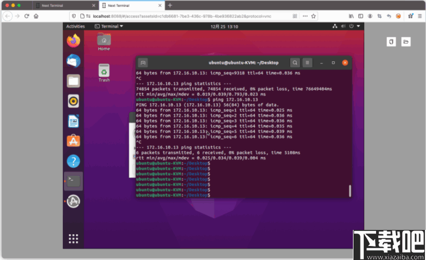The height and width of the screenshot is (260, 426).
Task: Close the first Next Terminal browser tab
Action: click(x=93, y=5)
